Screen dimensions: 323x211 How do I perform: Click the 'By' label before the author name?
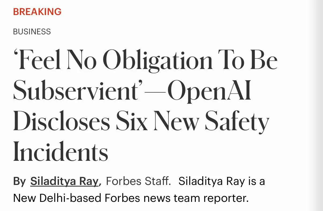point(19,182)
